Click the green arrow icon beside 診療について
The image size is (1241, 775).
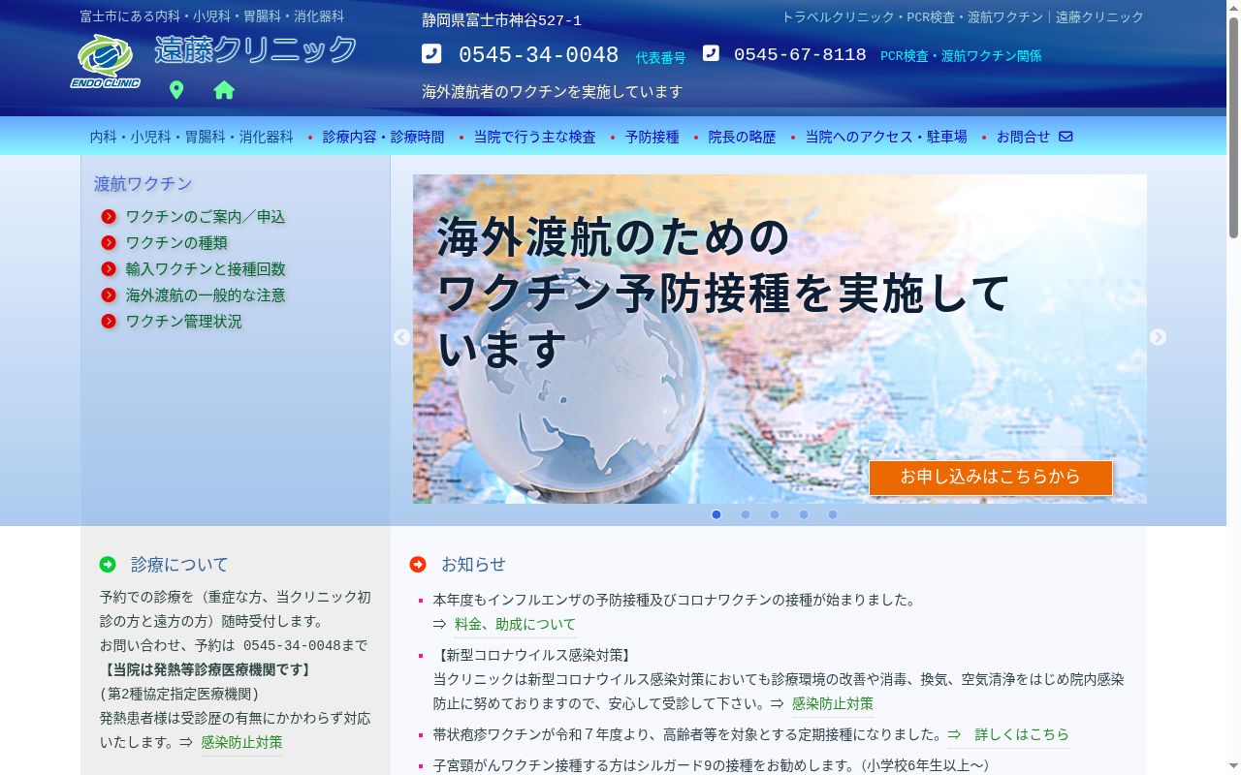click(x=108, y=564)
